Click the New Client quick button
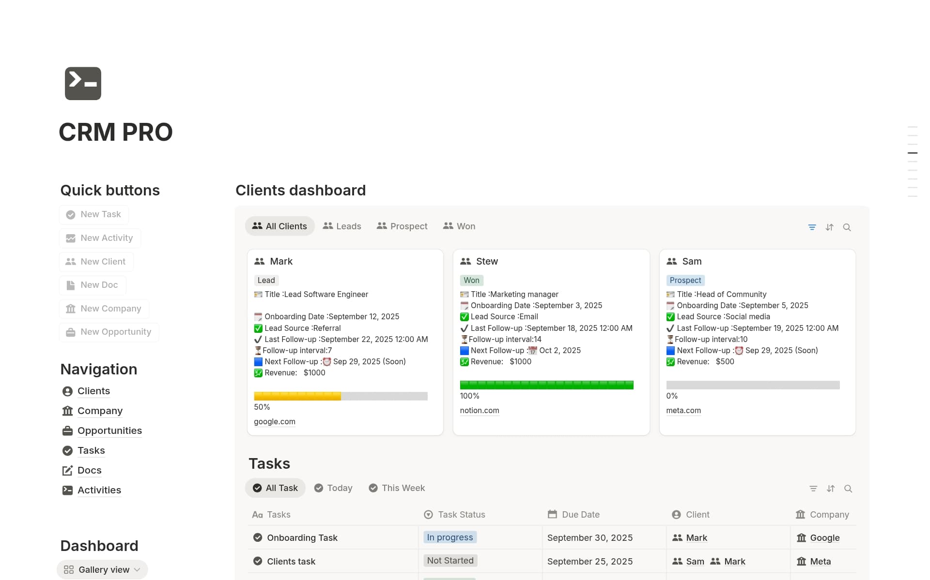 pyautogui.click(x=95, y=261)
